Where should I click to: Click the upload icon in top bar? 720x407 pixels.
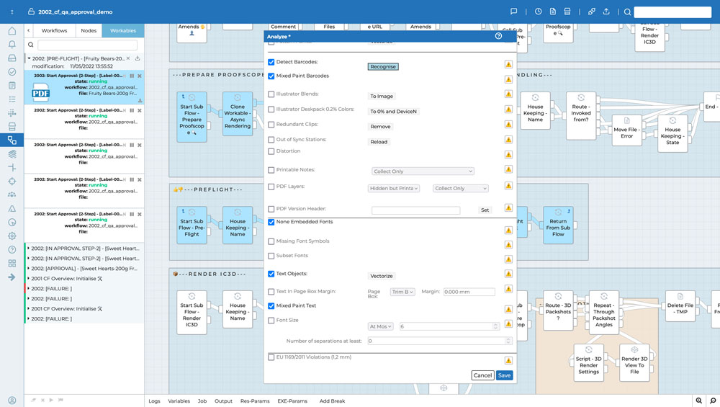pyautogui.click(x=606, y=12)
